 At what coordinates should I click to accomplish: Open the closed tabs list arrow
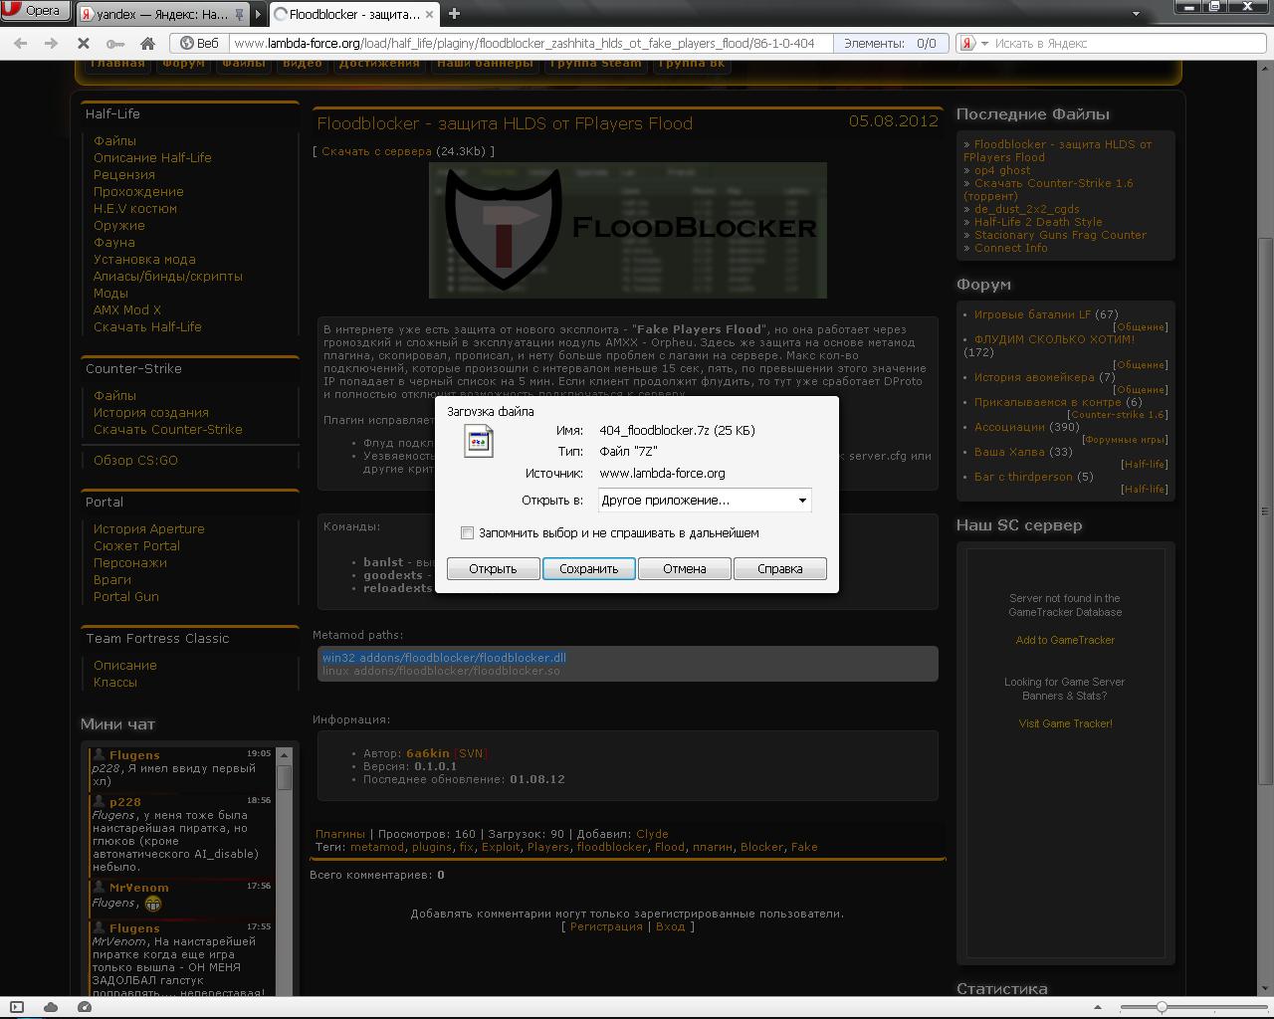click(x=1136, y=14)
